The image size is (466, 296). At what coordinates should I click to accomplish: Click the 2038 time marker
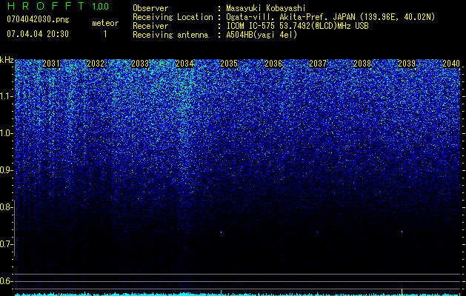pyautogui.click(x=362, y=64)
